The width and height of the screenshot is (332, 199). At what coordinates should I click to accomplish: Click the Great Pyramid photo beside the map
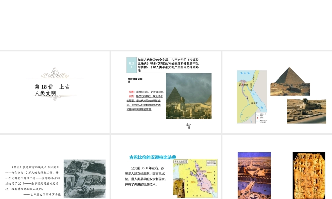click(290, 81)
